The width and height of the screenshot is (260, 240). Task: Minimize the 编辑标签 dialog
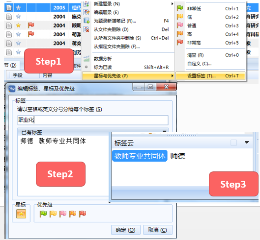coord(139,87)
